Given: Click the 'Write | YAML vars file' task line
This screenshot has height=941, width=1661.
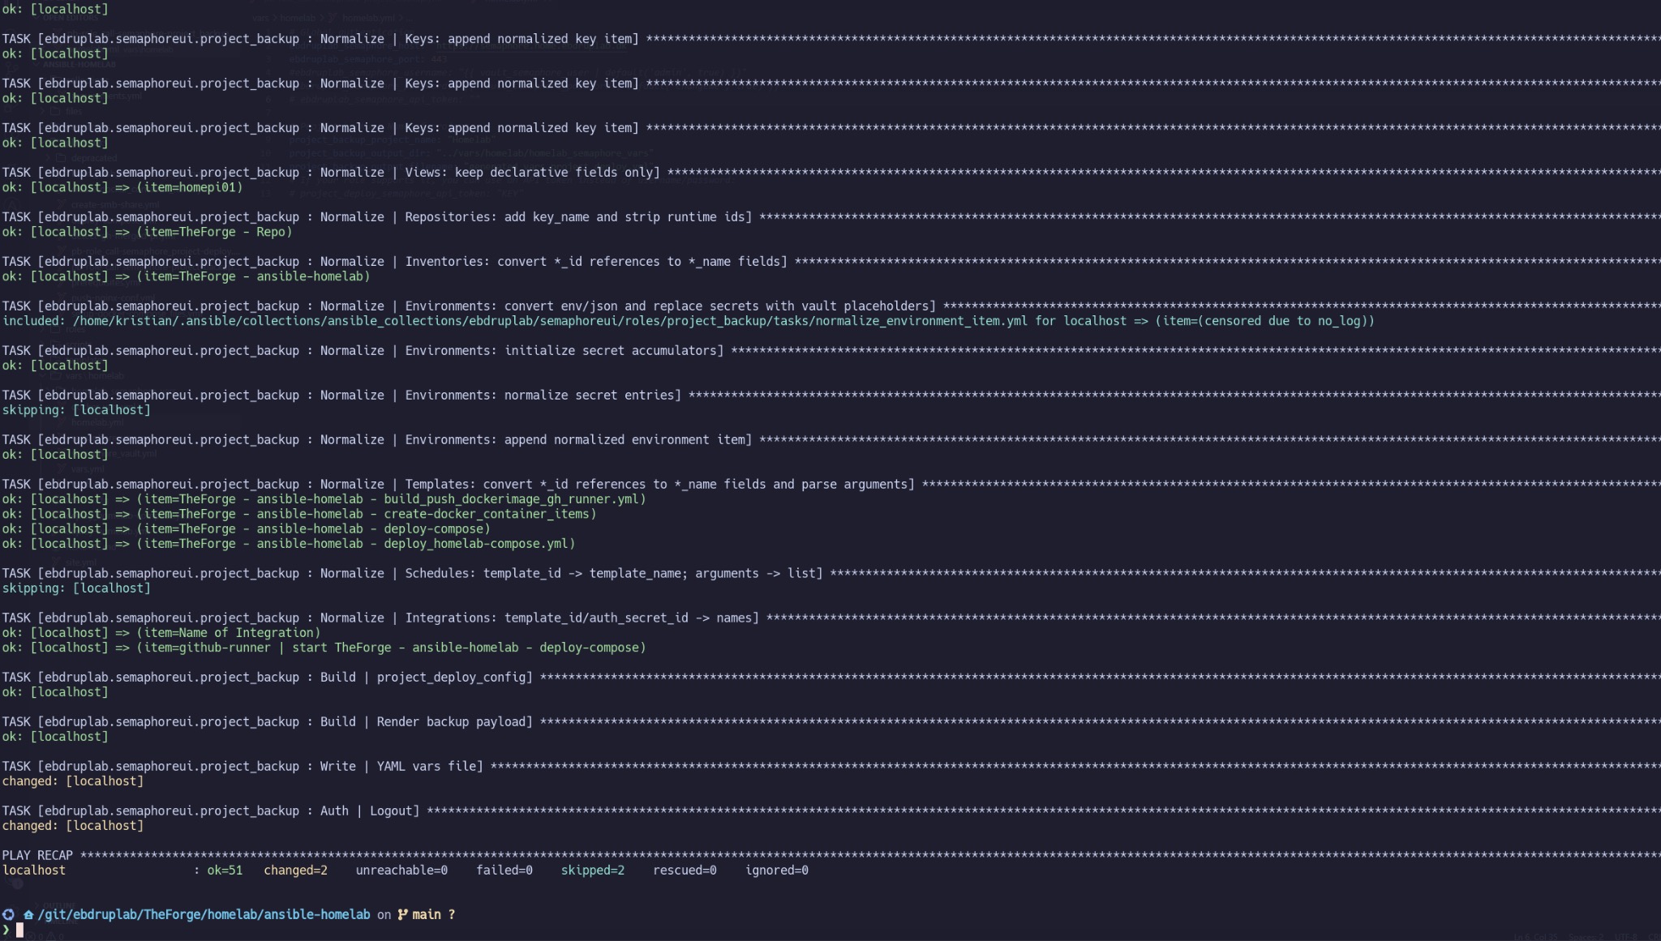Looking at the screenshot, I should (x=830, y=766).
